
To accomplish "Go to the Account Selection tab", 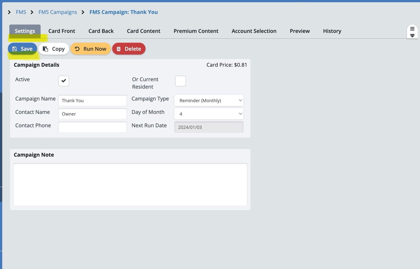I will tap(254, 31).
